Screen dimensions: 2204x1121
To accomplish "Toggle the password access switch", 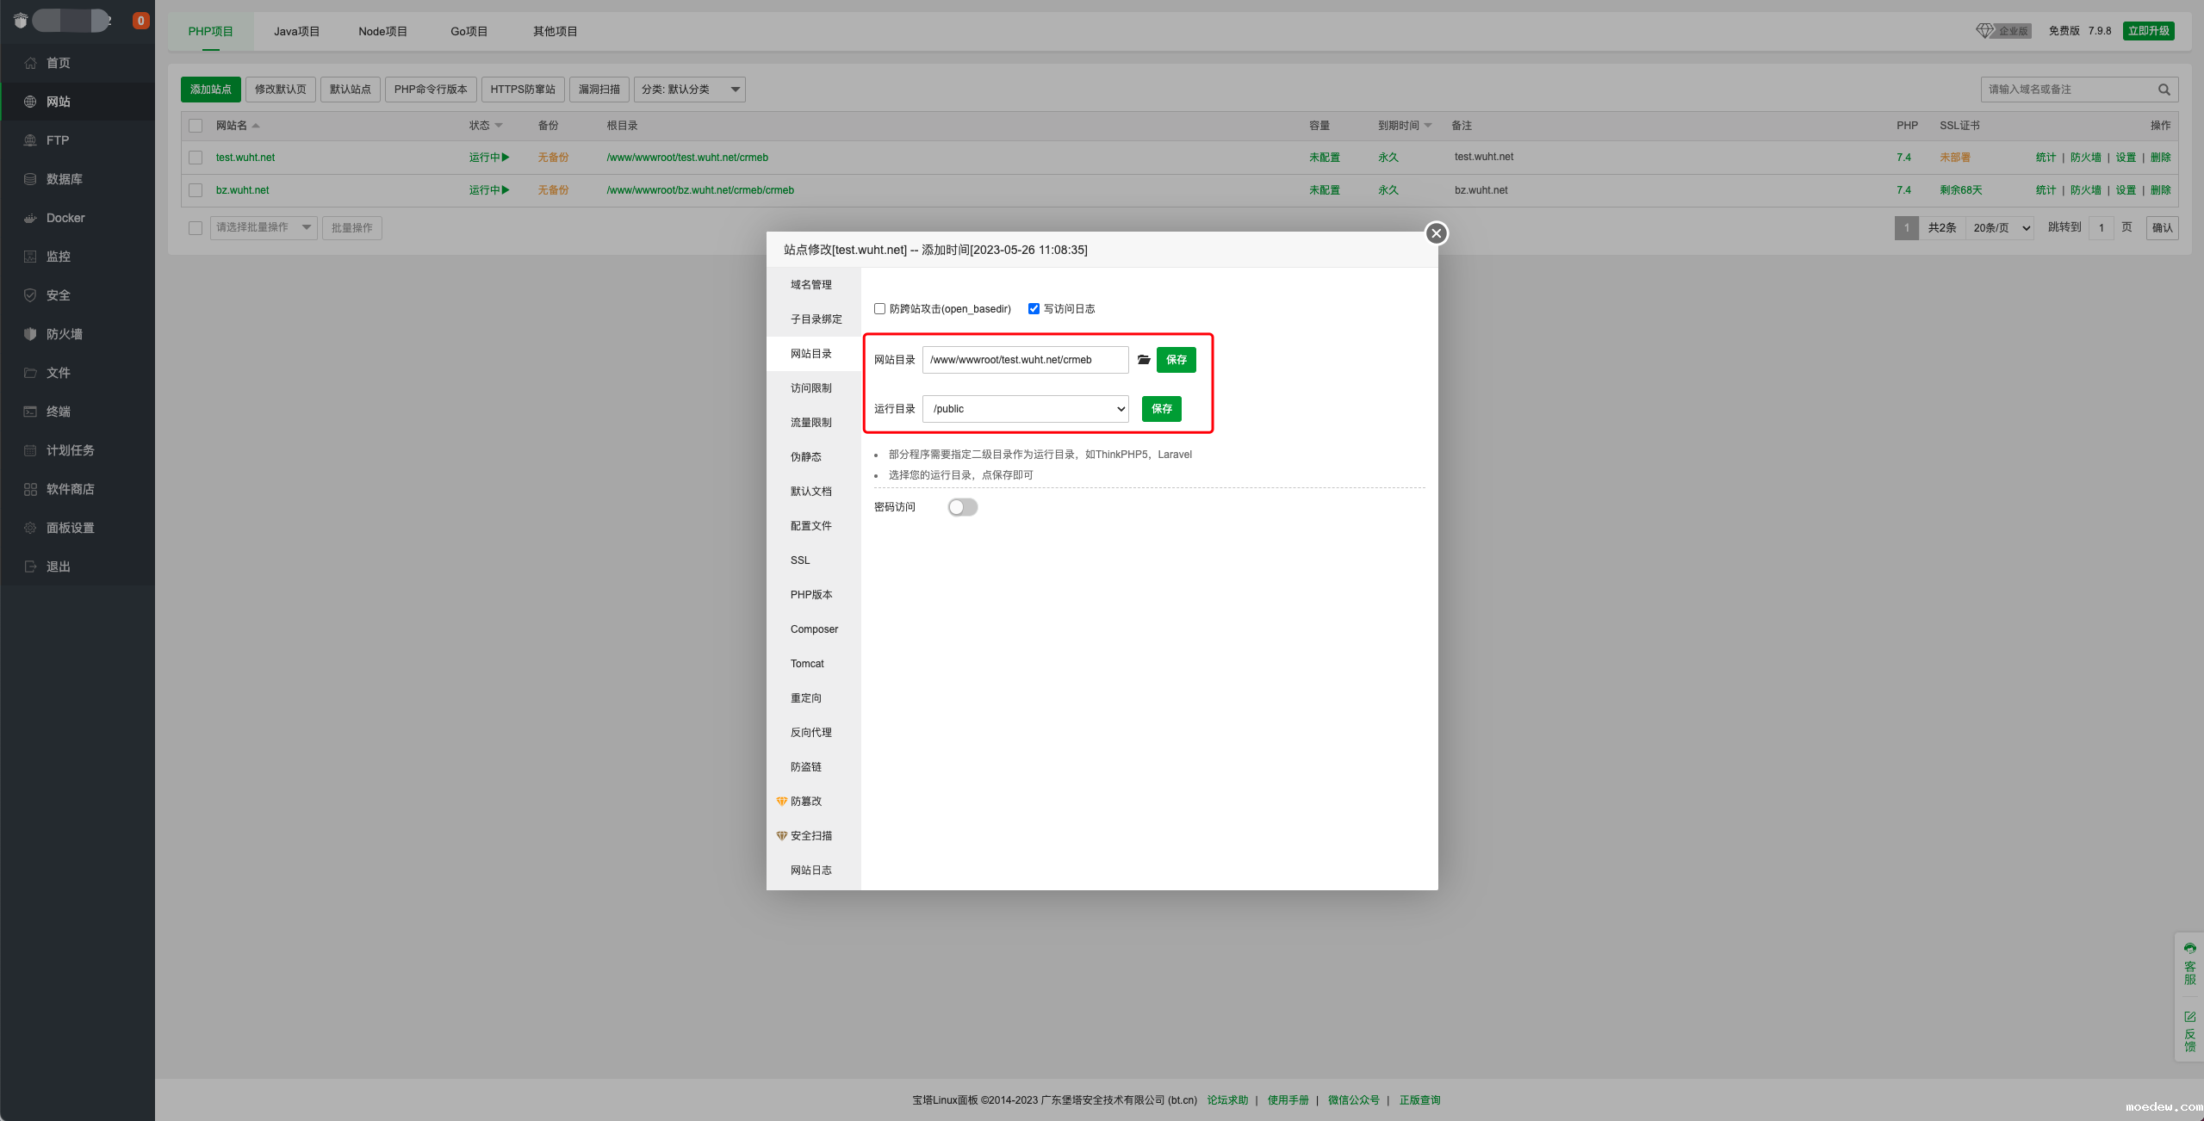I will [962, 507].
